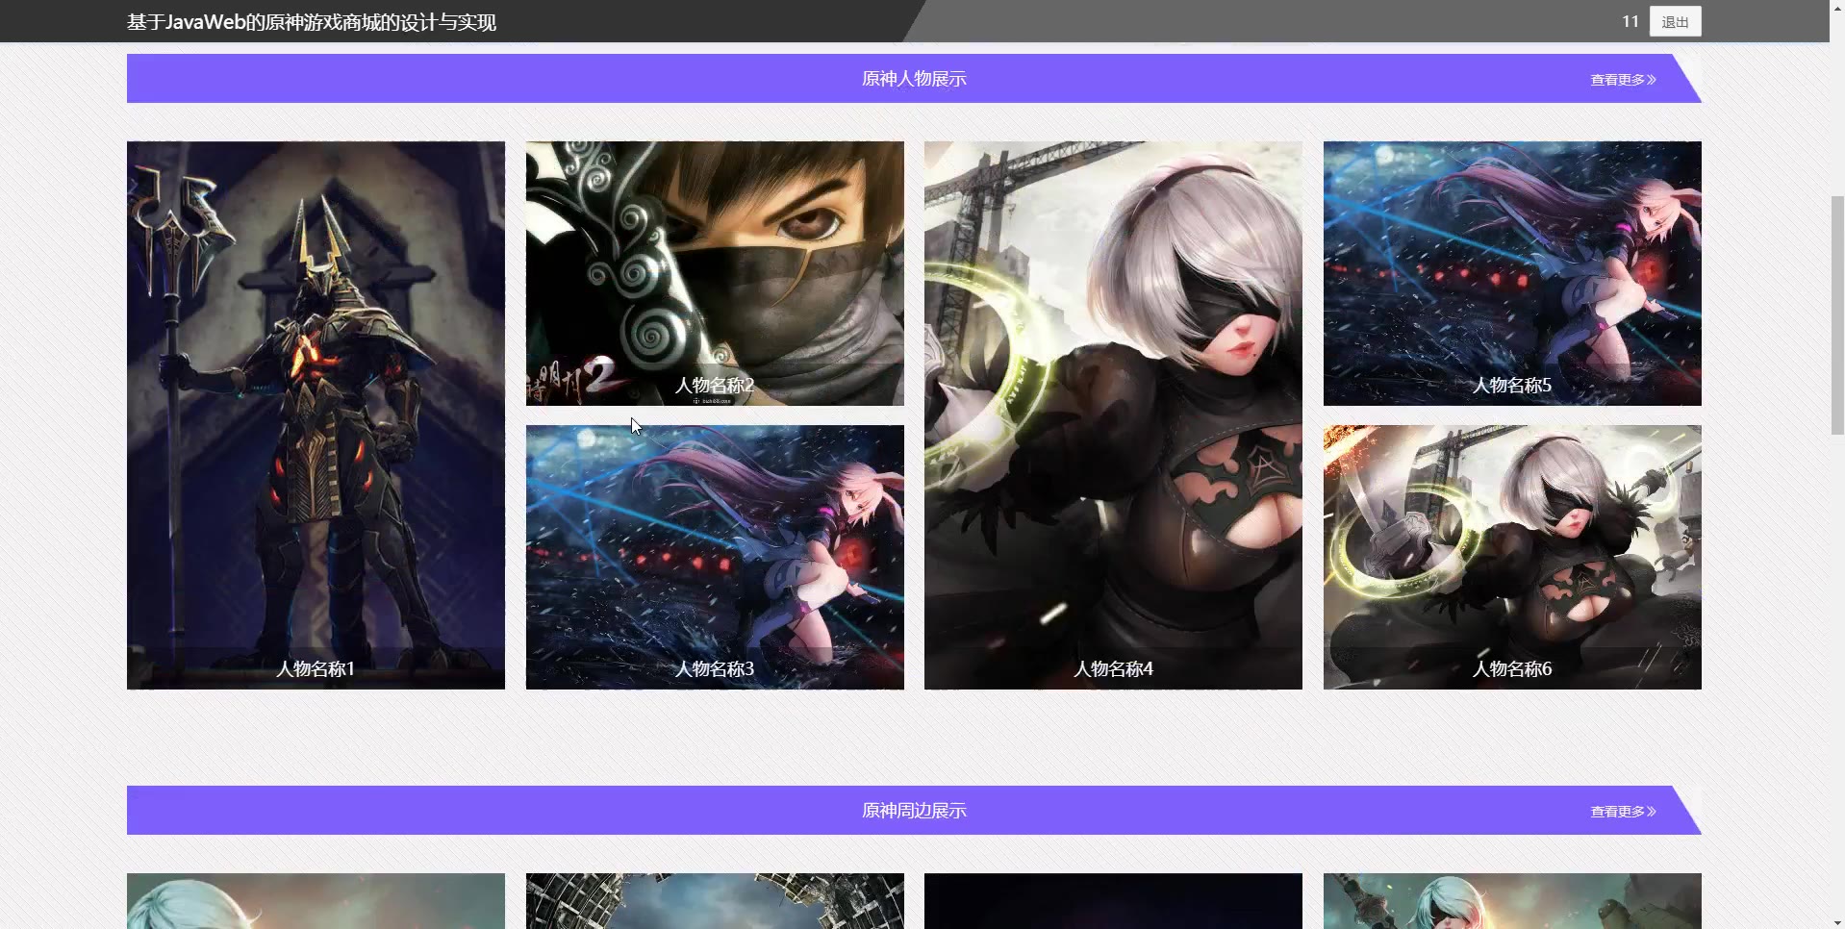The image size is (1845, 929).
Task: Click the site title 基于JavaWeb的原神游戏商城的设计与实现
Action: click(x=312, y=22)
